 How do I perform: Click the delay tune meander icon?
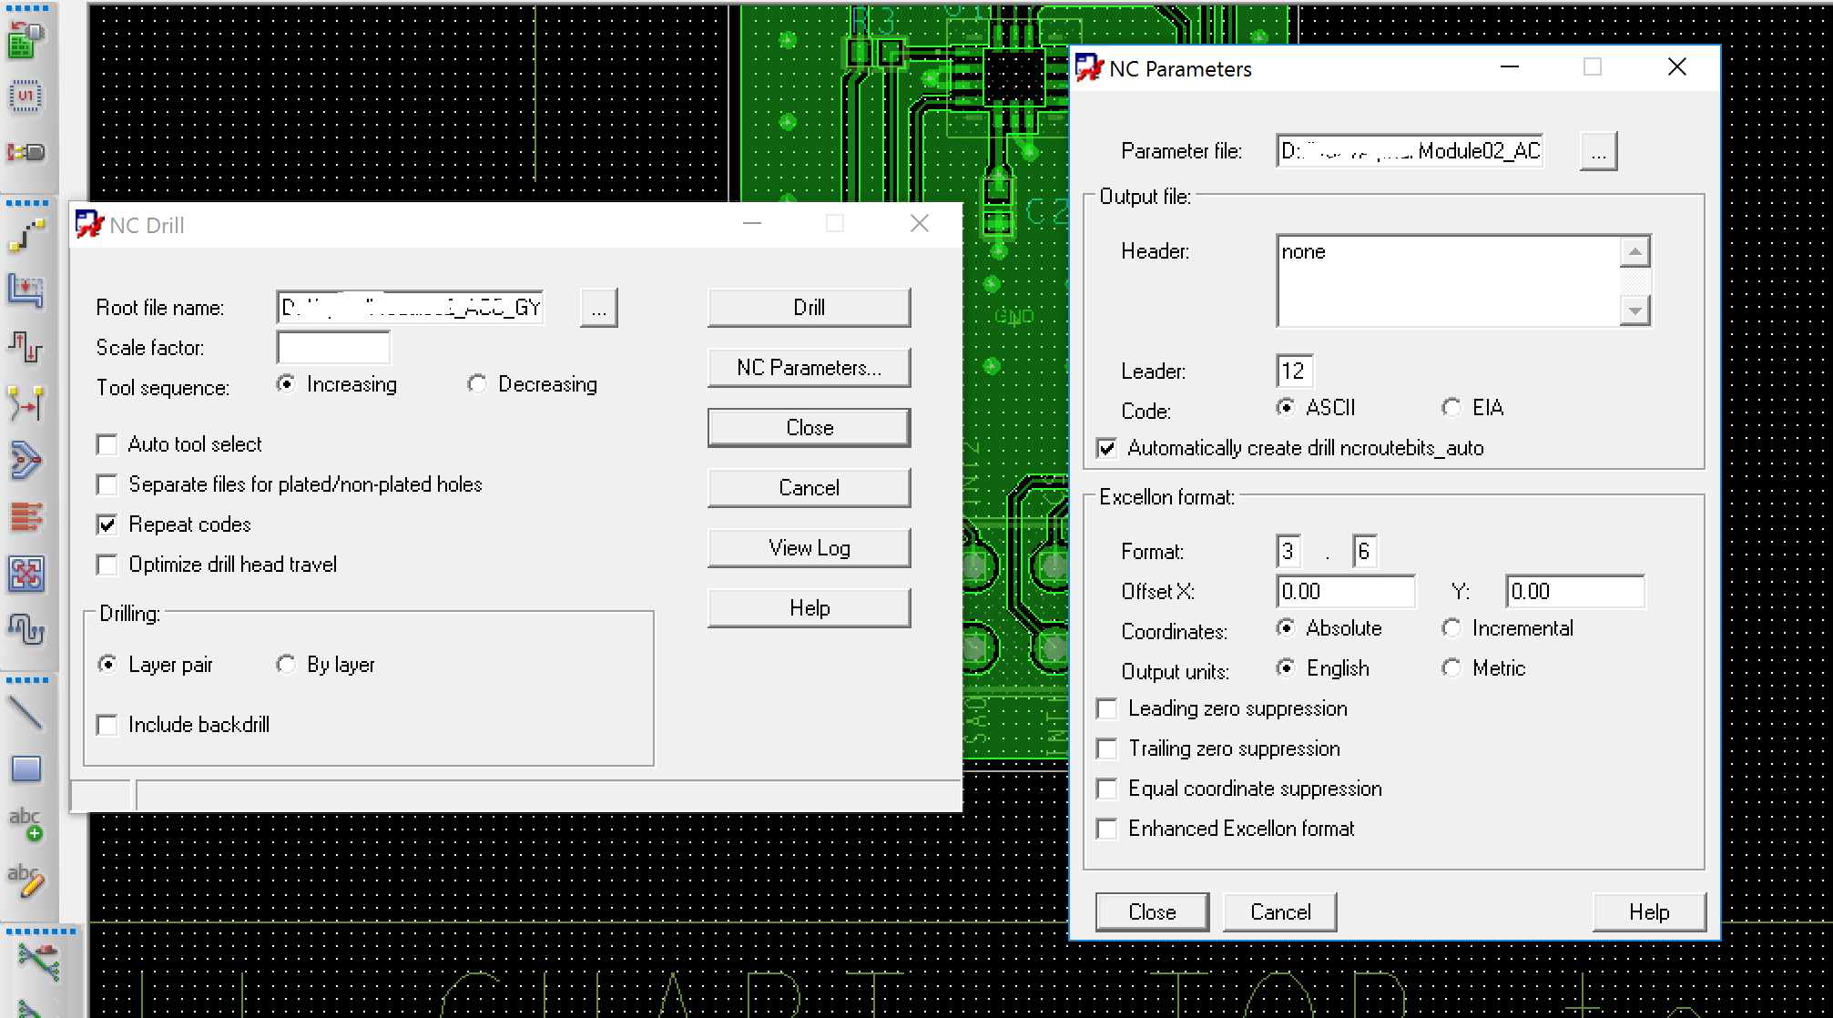[x=25, y=629]
